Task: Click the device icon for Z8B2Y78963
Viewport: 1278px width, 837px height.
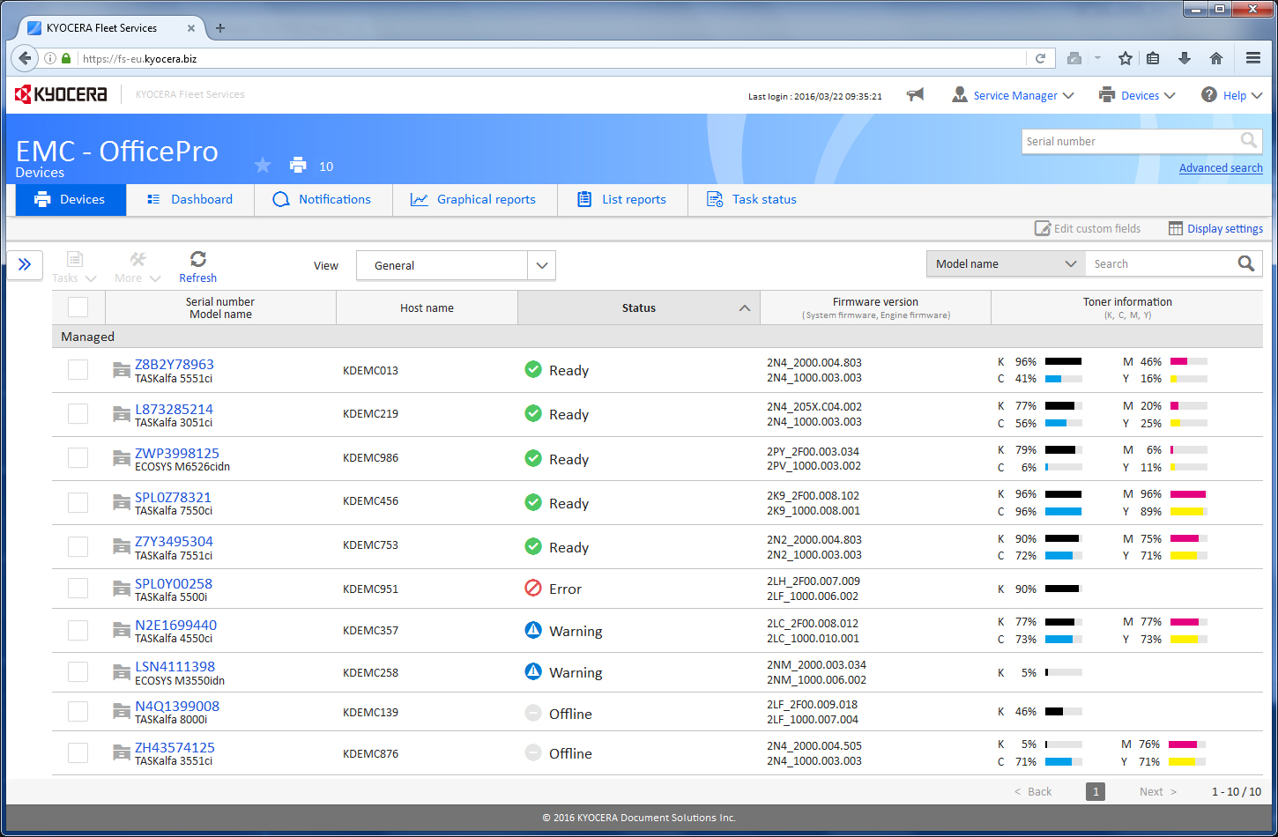Action: click(x=122, y=371)
